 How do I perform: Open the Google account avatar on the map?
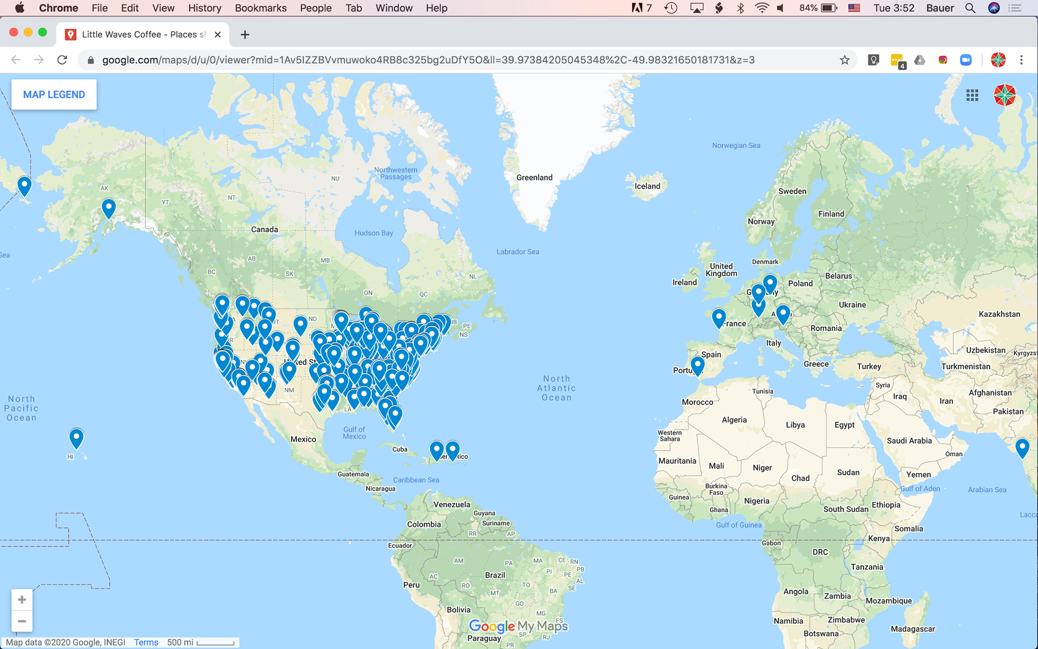pyautogui.click(x=1005, y=95)
